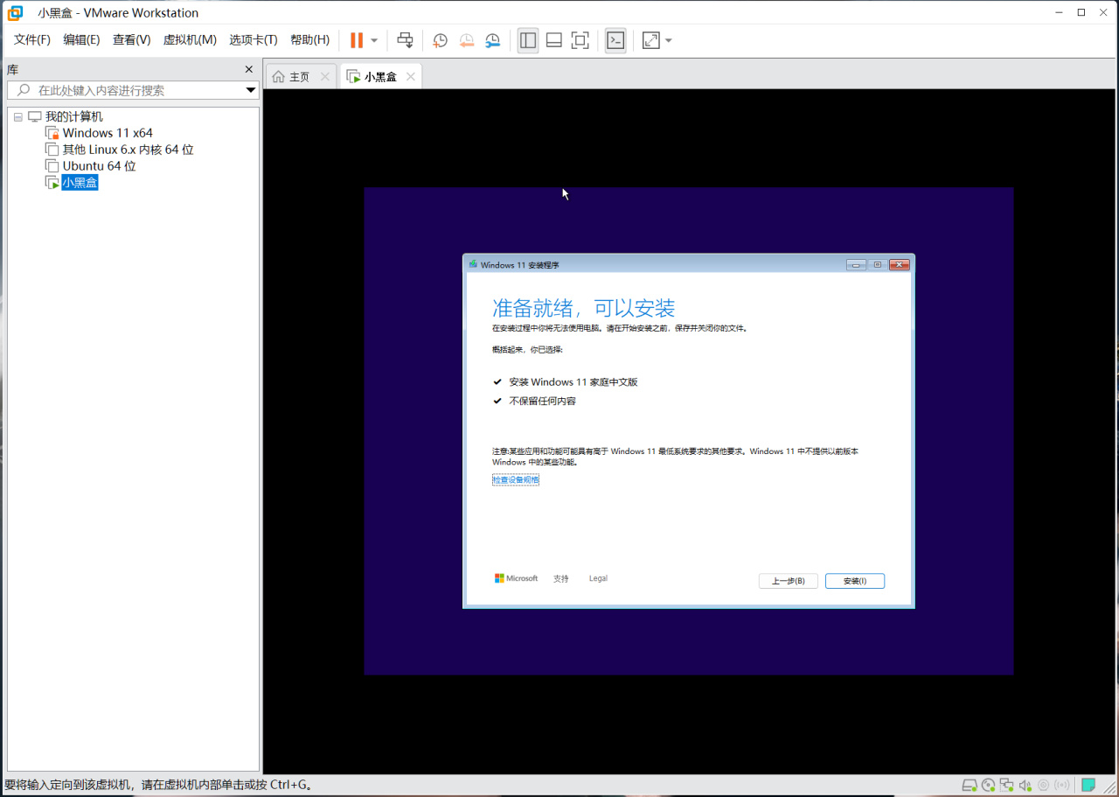Screen dimensions: 1119x797
Task: Select the Windows 11 x64 virtual machine
Action: coord(108,133)
